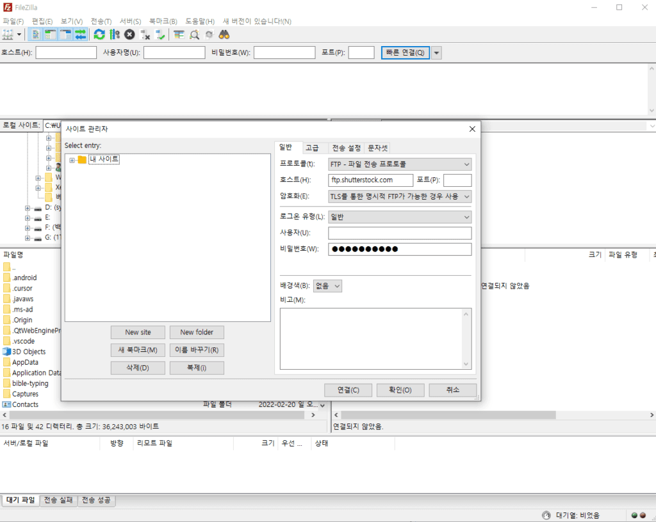Open quick connect history dropdown arrow

(x=436, y=53)
